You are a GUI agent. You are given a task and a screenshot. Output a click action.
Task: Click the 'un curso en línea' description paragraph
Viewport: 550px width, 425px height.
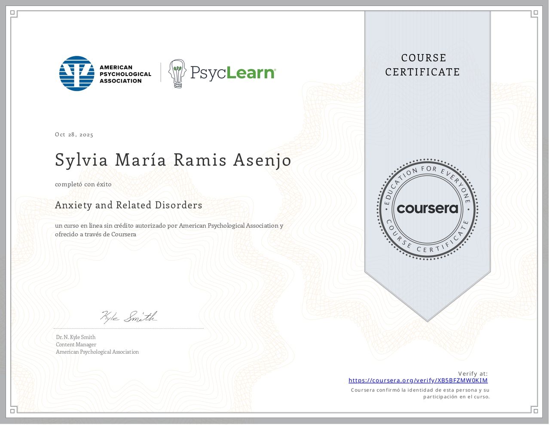[169, 230]
